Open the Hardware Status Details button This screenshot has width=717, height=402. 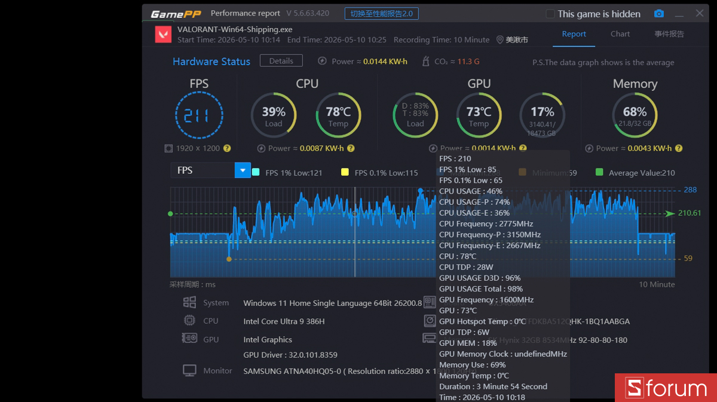pos(281,61)
